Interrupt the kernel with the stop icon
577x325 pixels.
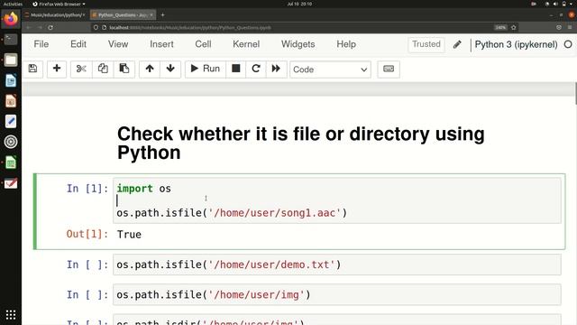click(236, 69)
